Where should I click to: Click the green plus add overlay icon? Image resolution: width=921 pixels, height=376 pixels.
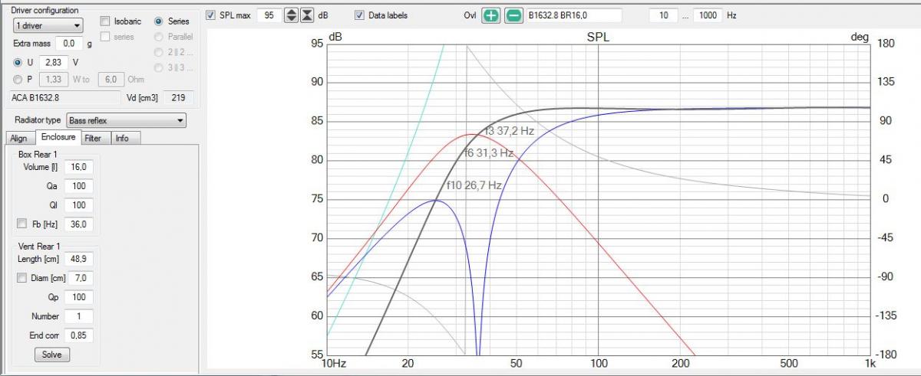pos(491,15)
